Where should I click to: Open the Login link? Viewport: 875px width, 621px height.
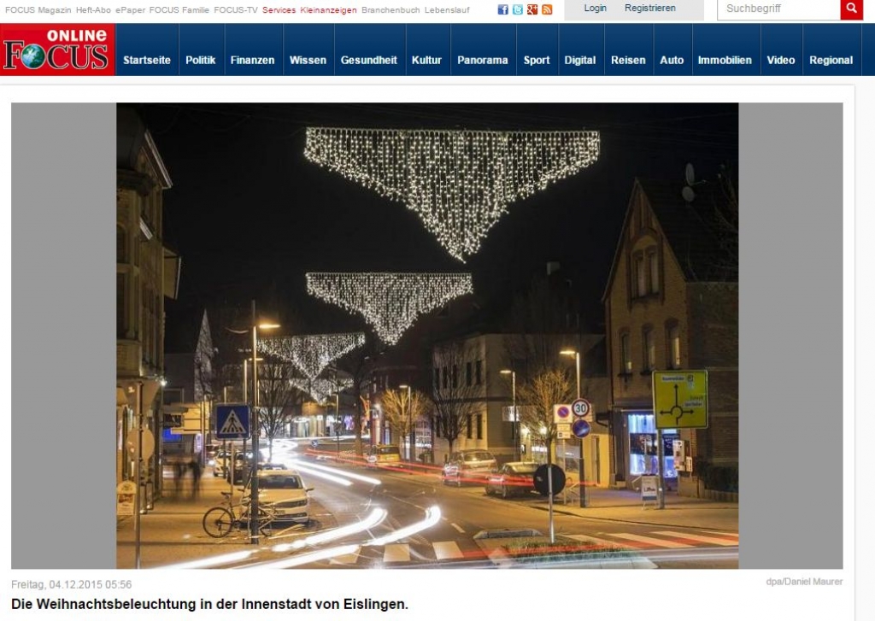(595, 9)
